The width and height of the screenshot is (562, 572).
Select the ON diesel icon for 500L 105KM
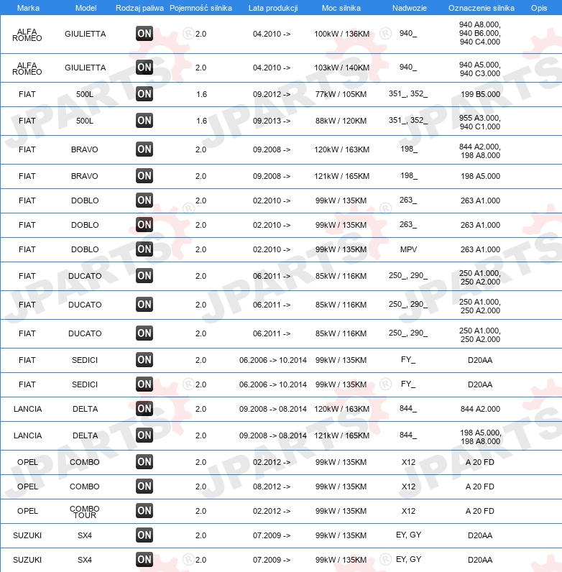point(144,93)
